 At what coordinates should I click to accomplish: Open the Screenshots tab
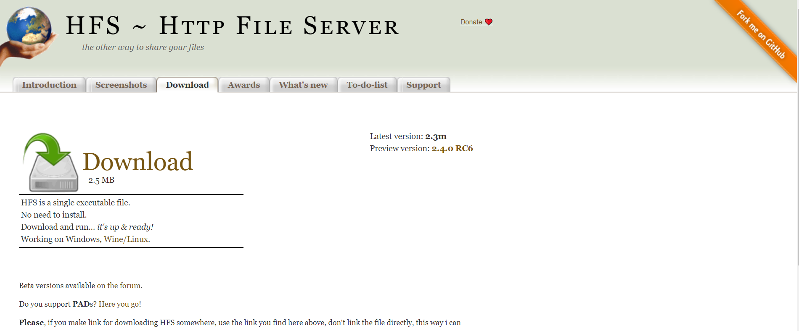pyautogui.click(x=121, y=85)
